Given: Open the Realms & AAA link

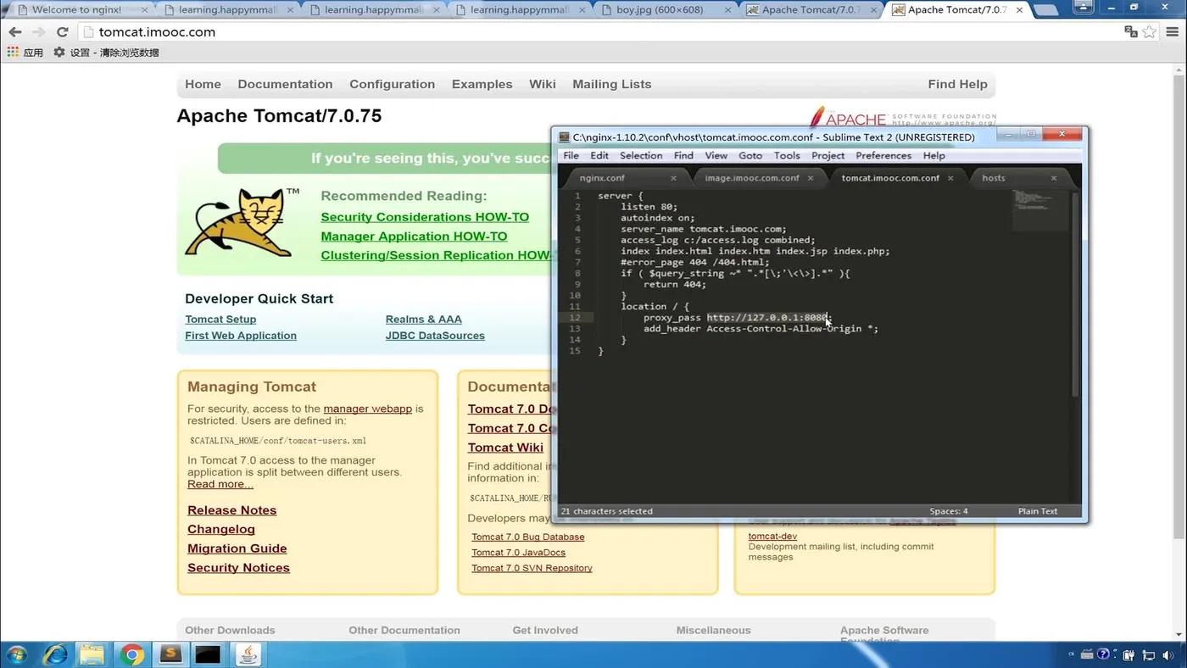Looking at the screenshot, I should pyautogui.click(x=423, y=320).
